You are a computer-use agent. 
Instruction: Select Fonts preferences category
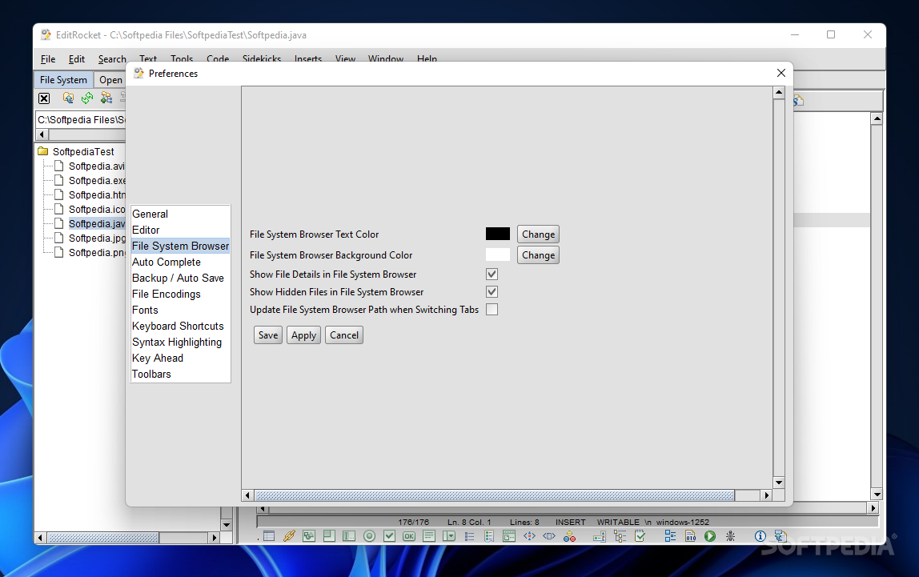181,310
